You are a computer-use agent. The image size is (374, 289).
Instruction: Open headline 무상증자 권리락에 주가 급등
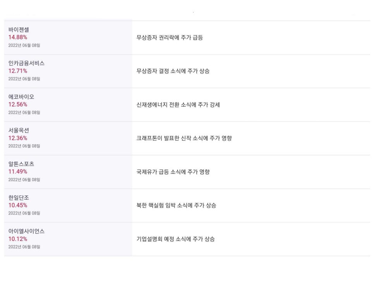point(170,38)
